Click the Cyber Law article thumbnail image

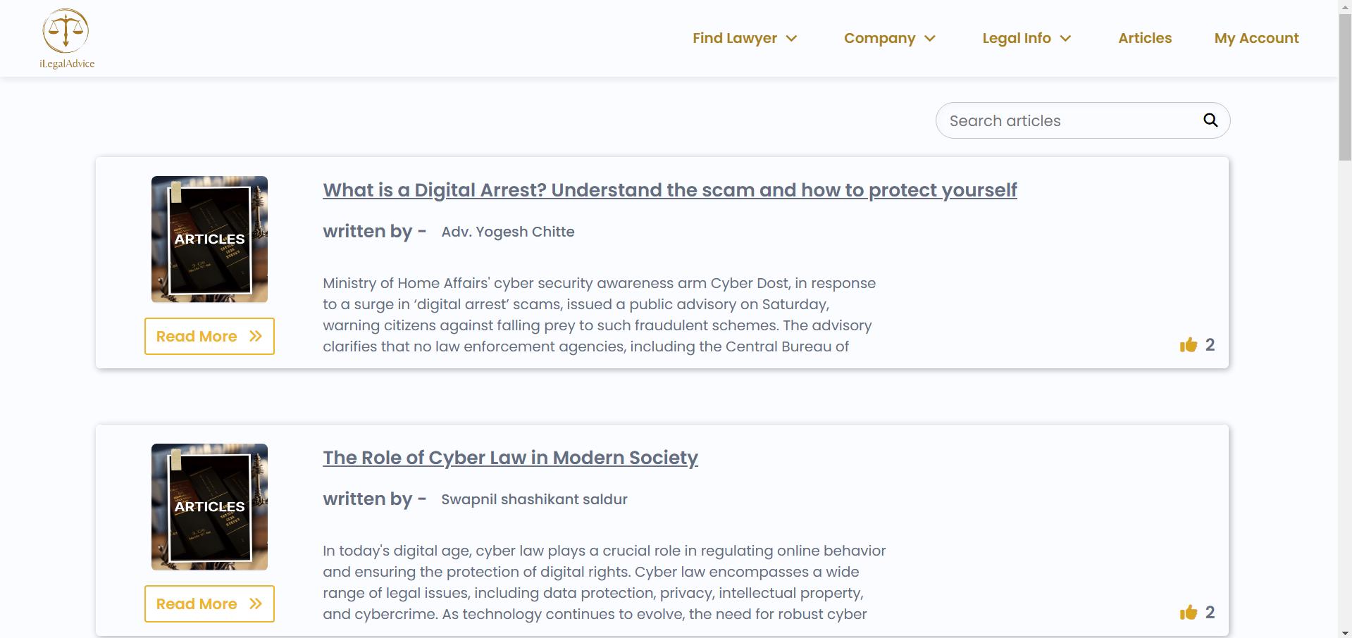(209, 507)
